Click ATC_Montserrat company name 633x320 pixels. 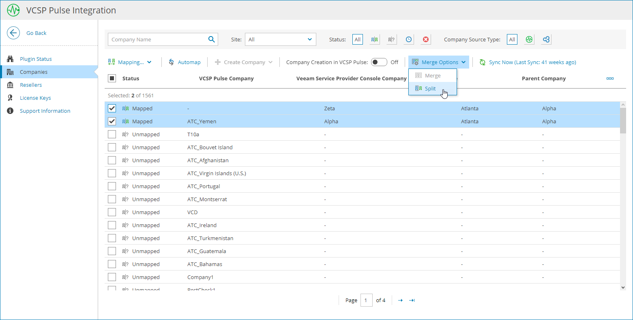click(207, 199)
